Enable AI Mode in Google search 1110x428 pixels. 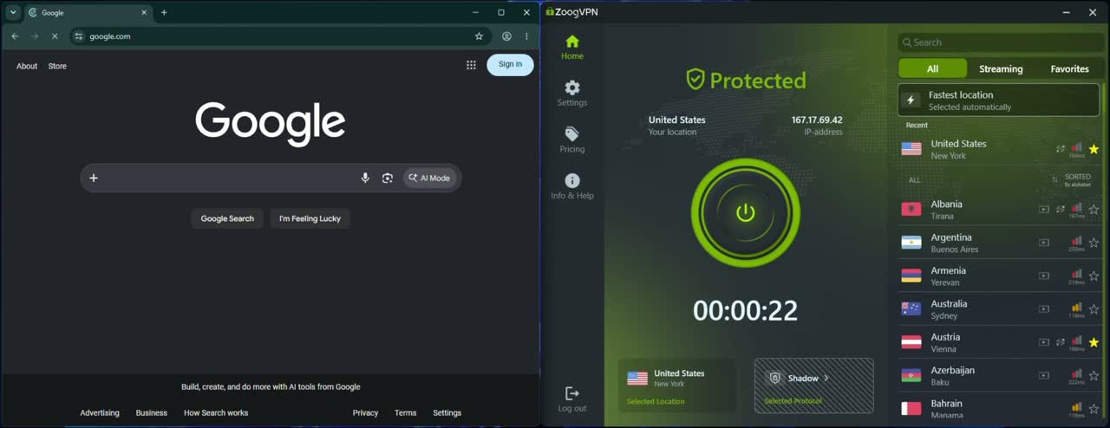point(430,178)
